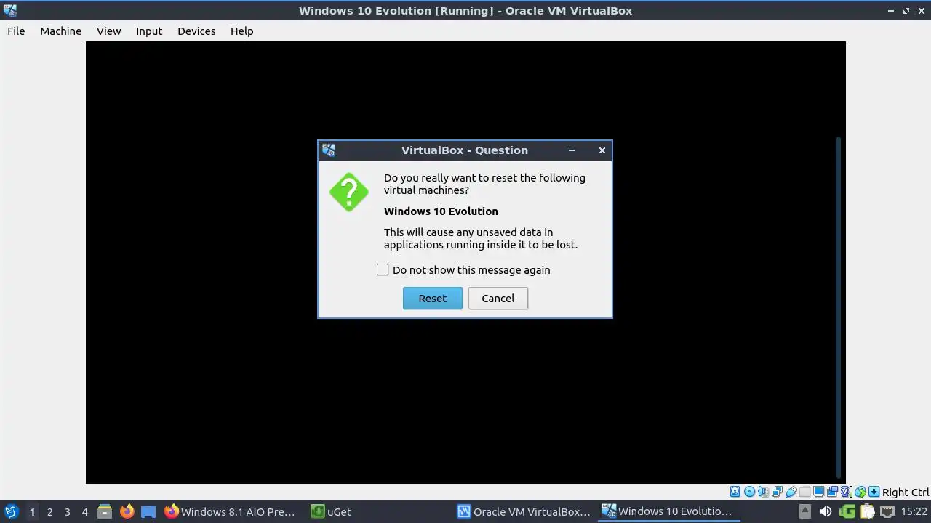Click the shared folders status icon
The width and height of the screenshot is (931, 523).
click(804, 492)
